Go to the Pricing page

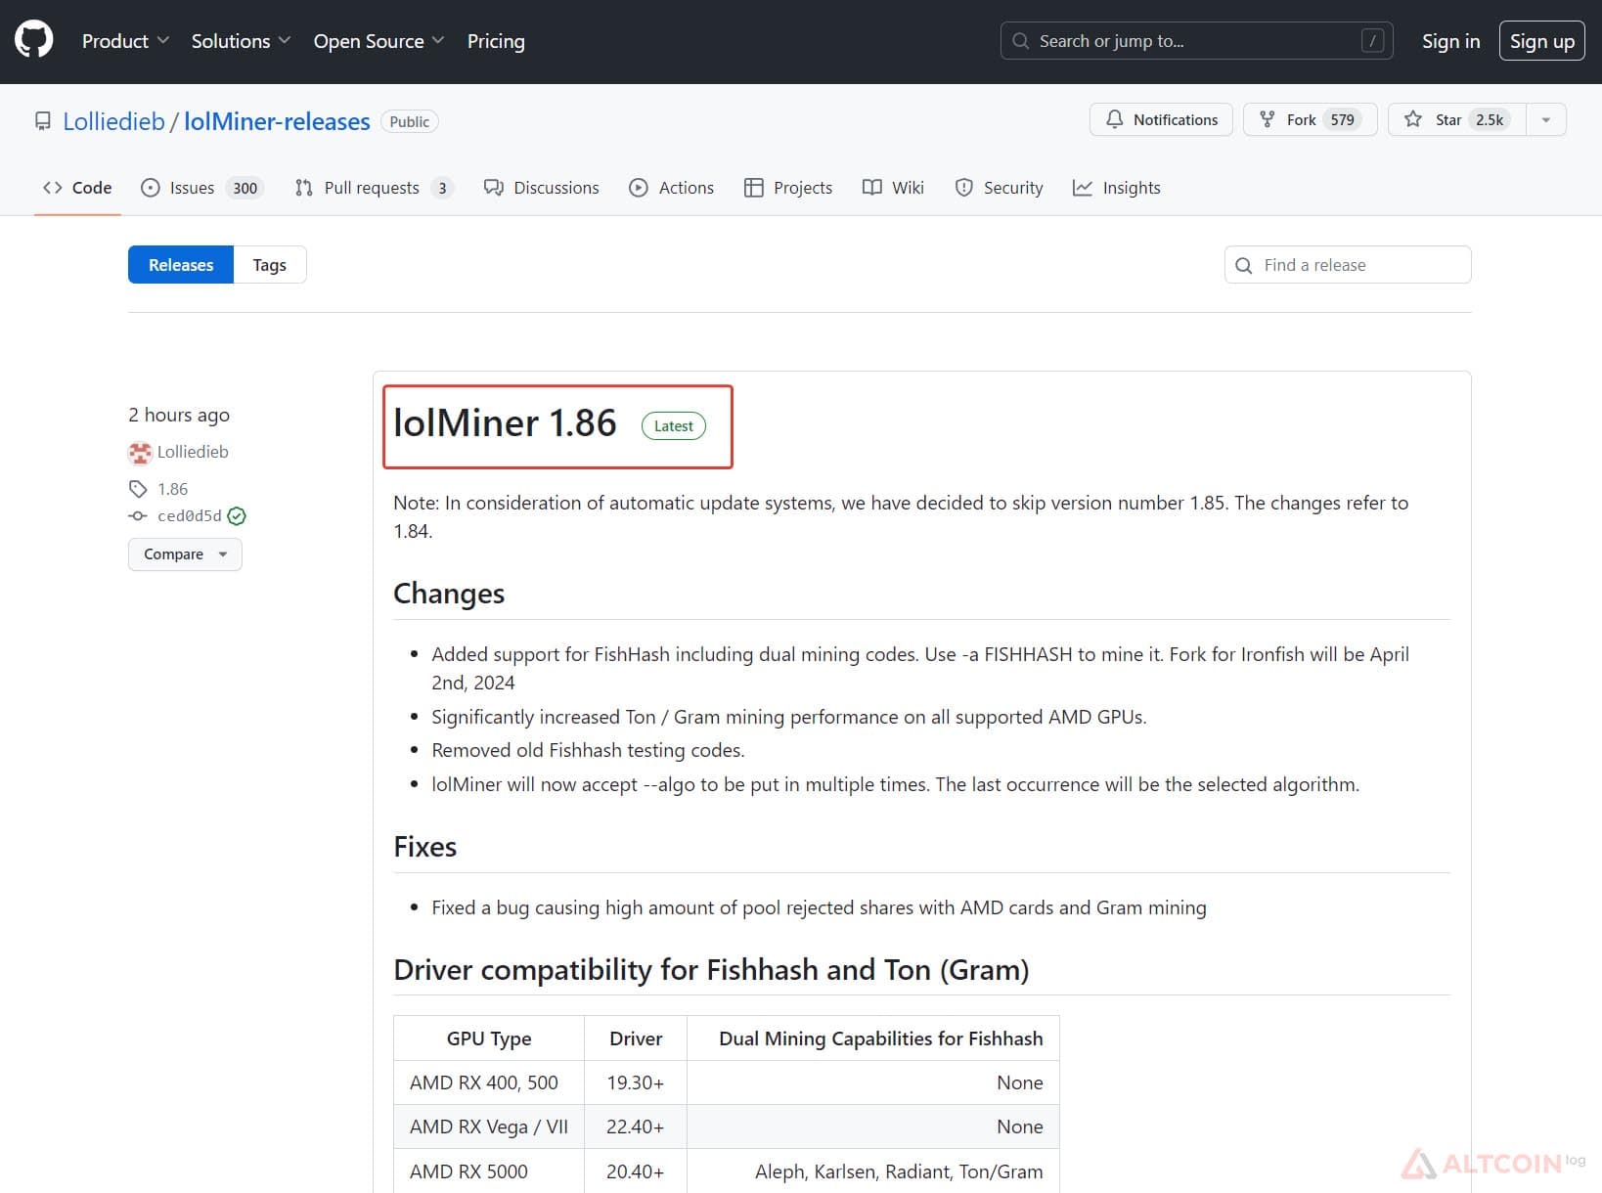[x=496, y=41]
